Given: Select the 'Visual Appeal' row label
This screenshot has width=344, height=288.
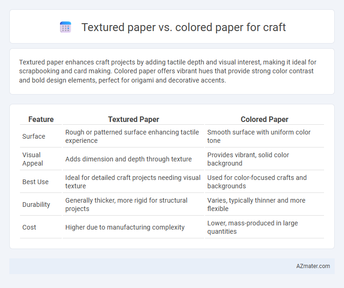Looking at the screenshot, I should point(33,159).
